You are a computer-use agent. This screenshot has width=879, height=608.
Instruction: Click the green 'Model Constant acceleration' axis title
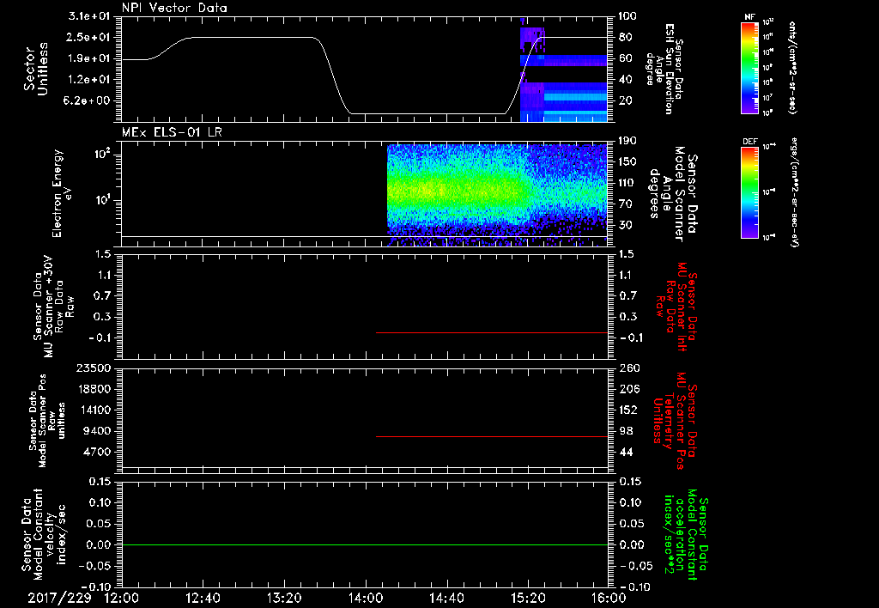686,534
